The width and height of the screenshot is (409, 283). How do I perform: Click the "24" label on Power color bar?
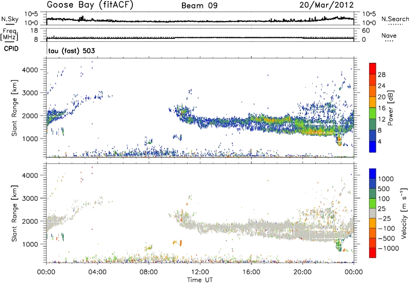pyautogui.click(x=381, y=86)
